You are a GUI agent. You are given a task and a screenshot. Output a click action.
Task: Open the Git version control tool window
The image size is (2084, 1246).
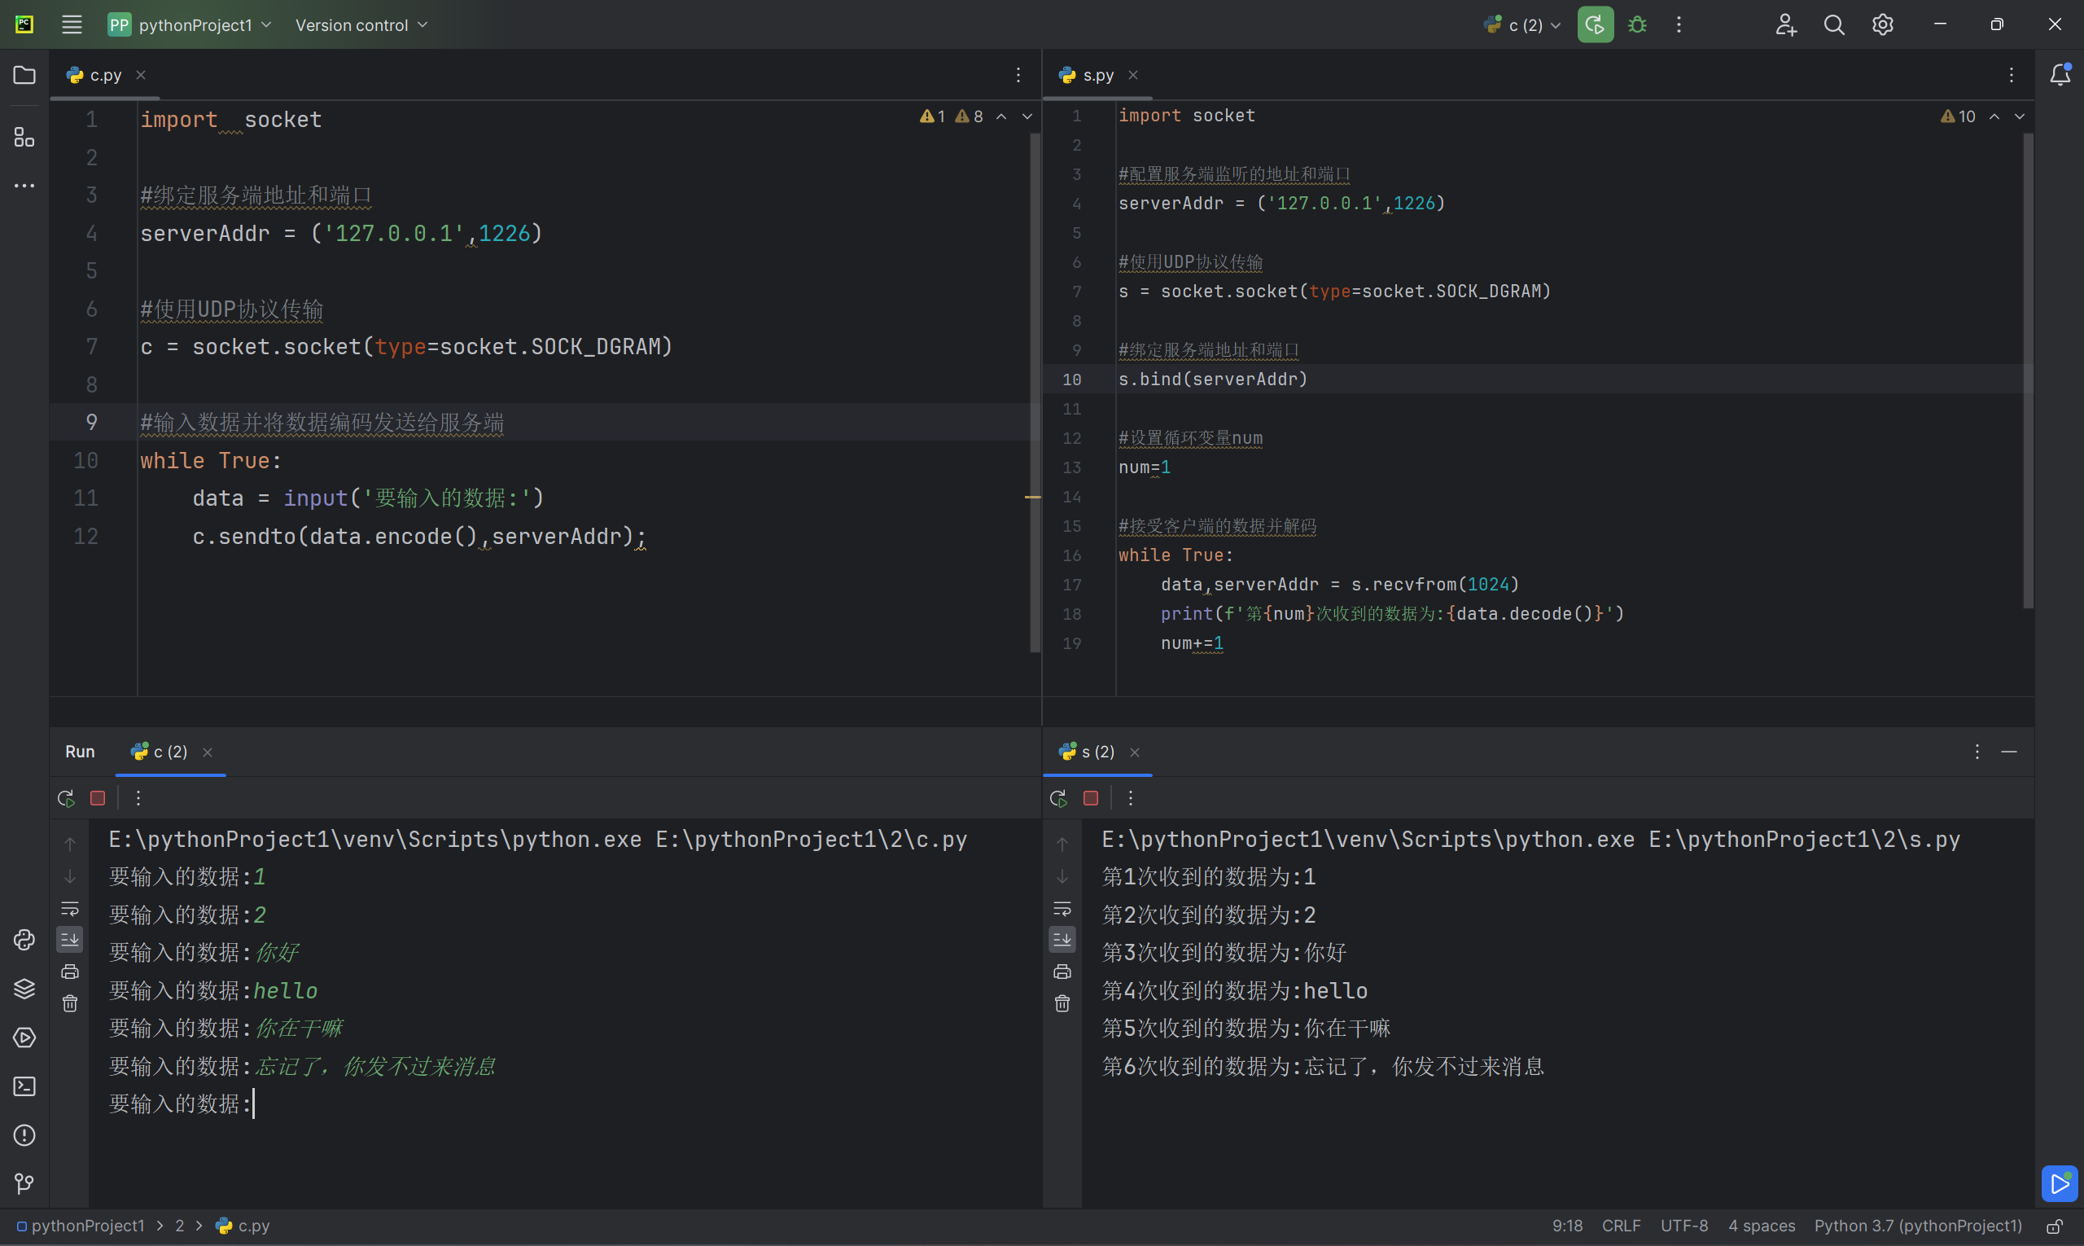(24, 1184)
